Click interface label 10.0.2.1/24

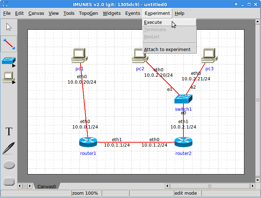coord(183,127)
